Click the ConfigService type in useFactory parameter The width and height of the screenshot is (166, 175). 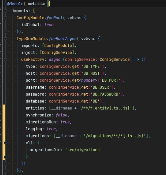[x=115, y=60]
